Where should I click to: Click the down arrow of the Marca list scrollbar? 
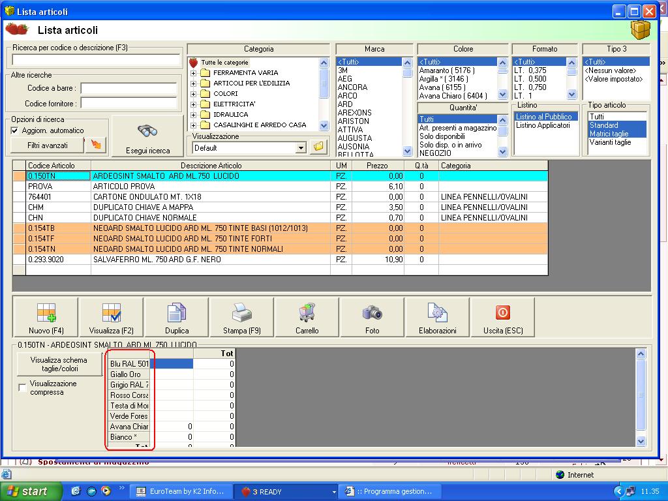(x=407, y=151)
